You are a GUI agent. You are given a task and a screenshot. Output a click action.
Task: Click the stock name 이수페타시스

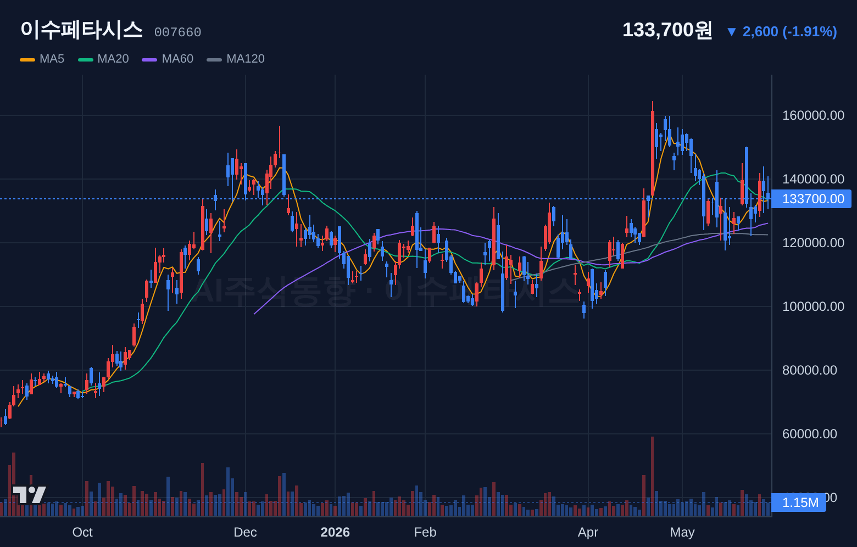point(81,30)
